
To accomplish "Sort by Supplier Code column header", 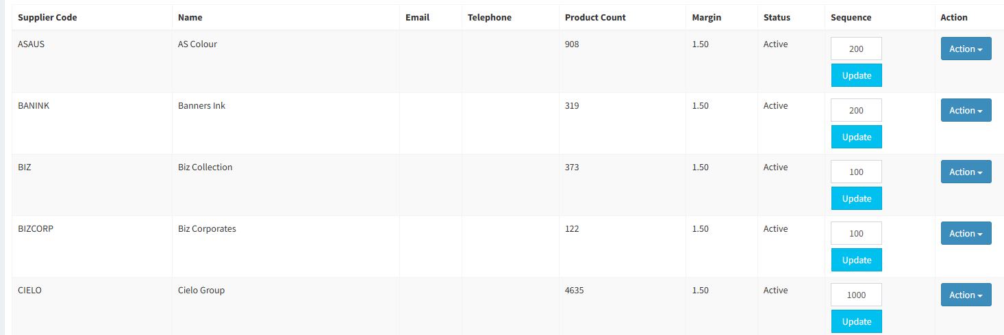I will point(47,17).
